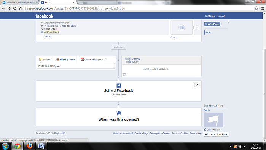
Task: Open the Cookies footer link
Action: [x=184, y=133]
